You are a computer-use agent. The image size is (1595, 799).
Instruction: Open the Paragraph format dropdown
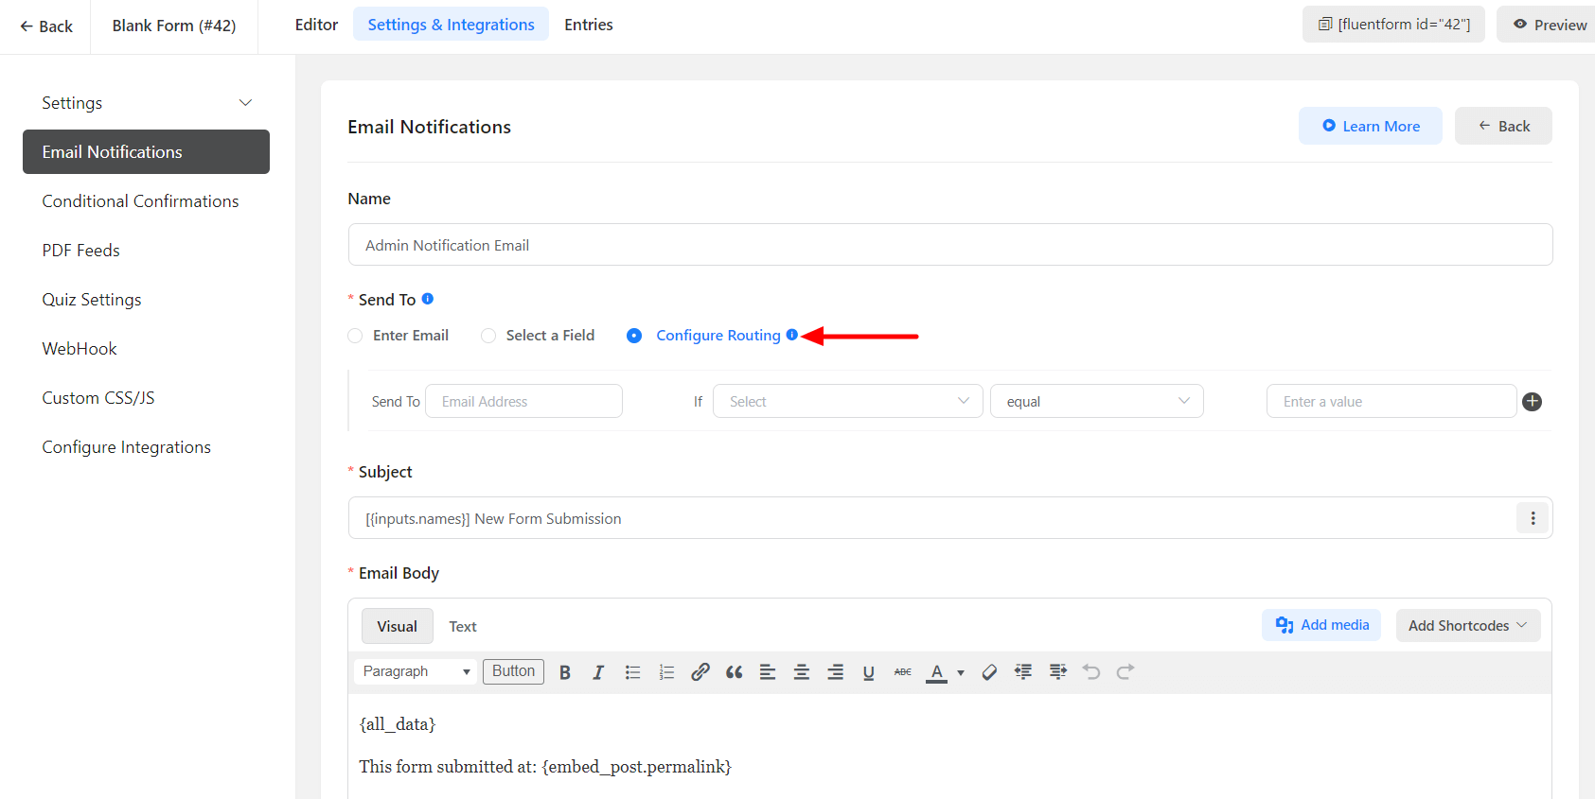[416, 671]
